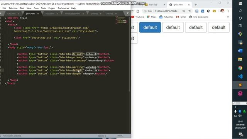Select the grille.html editor tab
Screen dimensions: 247x139
[x=30, y=14]
